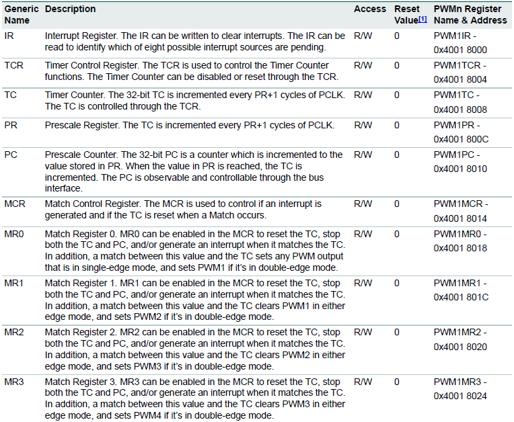The height and width of the screenshot is (422, 514).
Task: Select the PC generic name cell
Action: pos(11,155)
